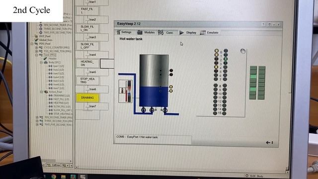This screenshot has height=179, width=318.
Task: Click the tran5 transition in SFC
Action: 92,72
